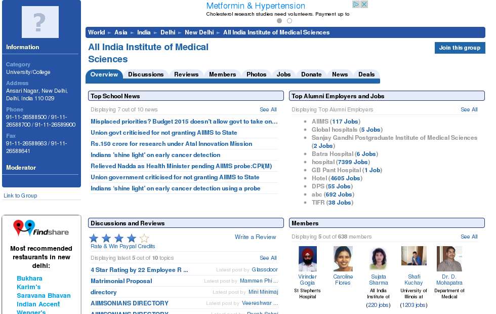Image resolution: width=496 pixels, height=314 pixels.
Task: Open Saravana Bhavan restaurant link
Action: click(x=44, y=296)
